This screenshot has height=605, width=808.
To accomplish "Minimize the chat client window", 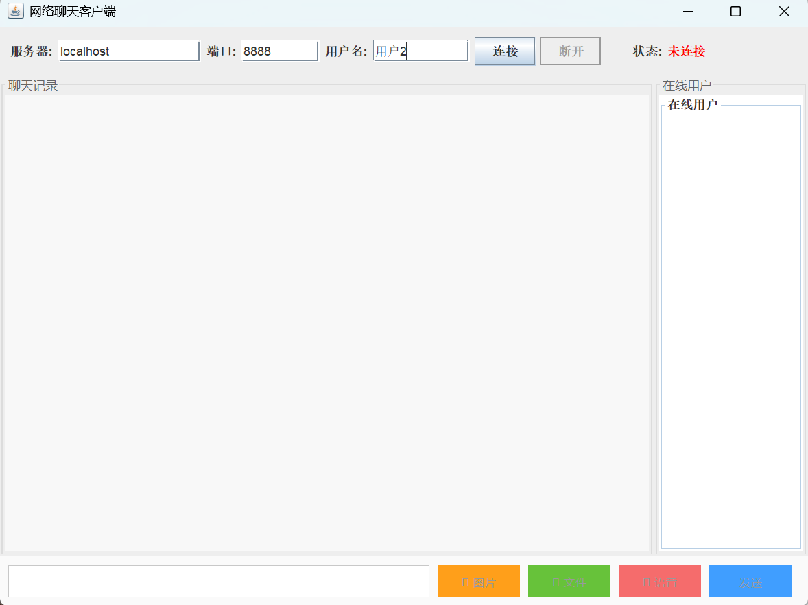I will pos(688,12).
